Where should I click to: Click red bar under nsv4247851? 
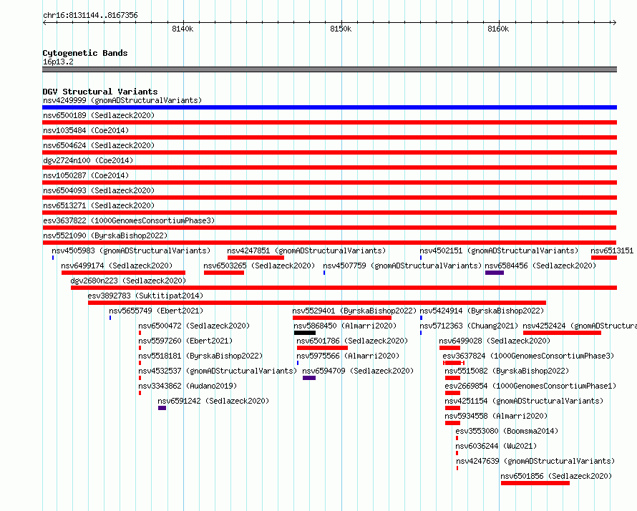coord(256,258)
